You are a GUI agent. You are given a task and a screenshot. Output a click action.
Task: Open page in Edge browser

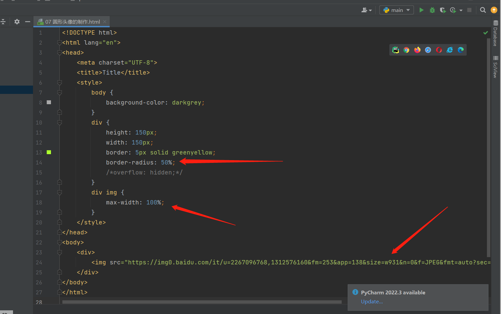(461, 50)
